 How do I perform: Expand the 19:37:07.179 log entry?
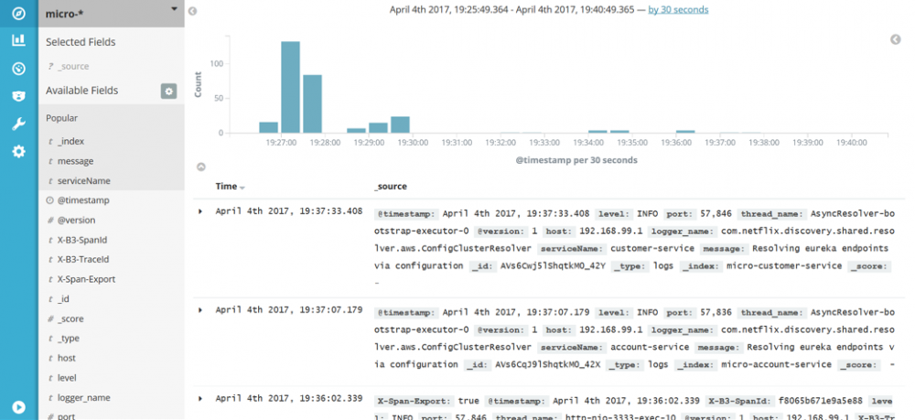pos(200,310)
